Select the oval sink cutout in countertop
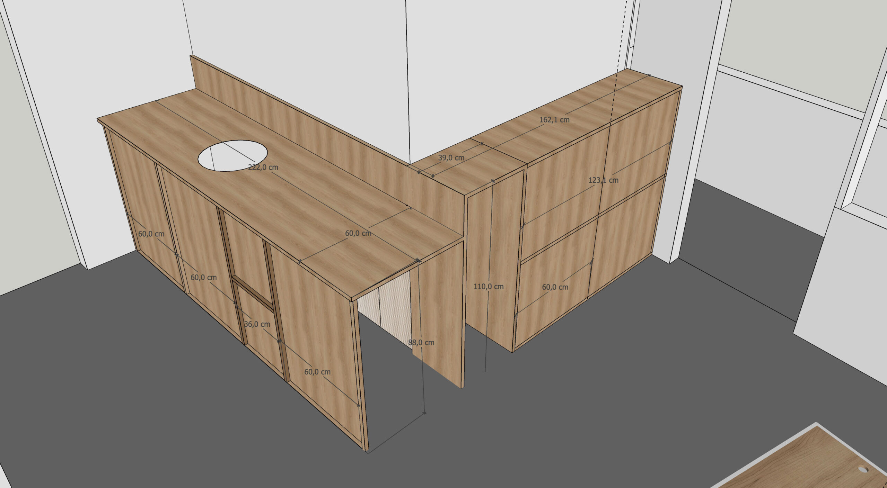 click(x=232, y=155)
